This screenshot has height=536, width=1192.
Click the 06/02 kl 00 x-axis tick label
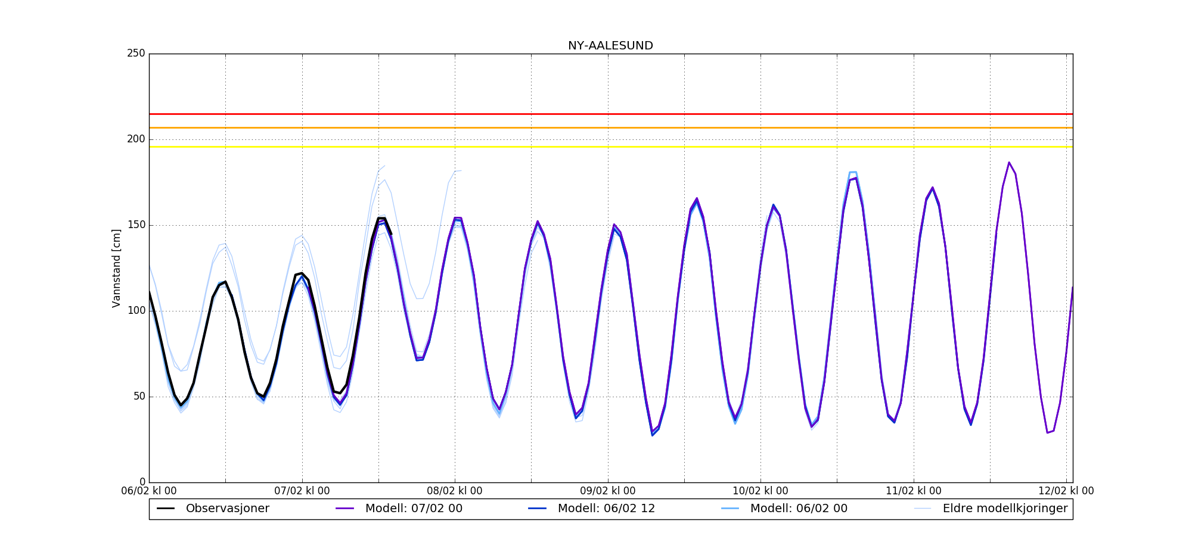click(149, 491)
